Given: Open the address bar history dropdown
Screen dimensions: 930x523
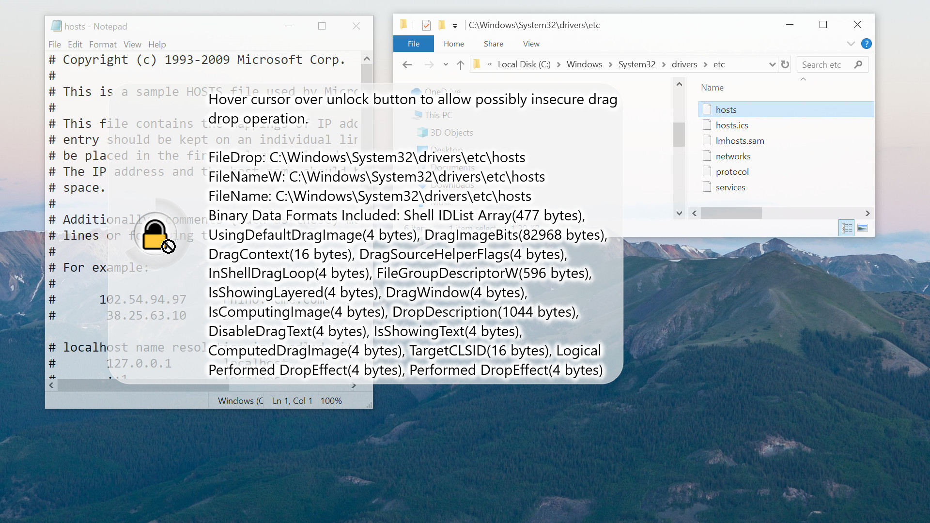Looking at the screenshot, I should click(x=772, y=64).
